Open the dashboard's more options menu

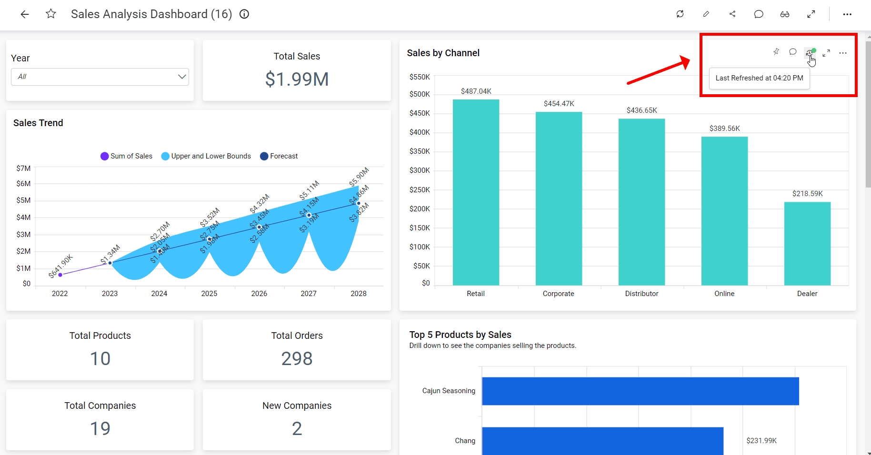coord(847,14)
